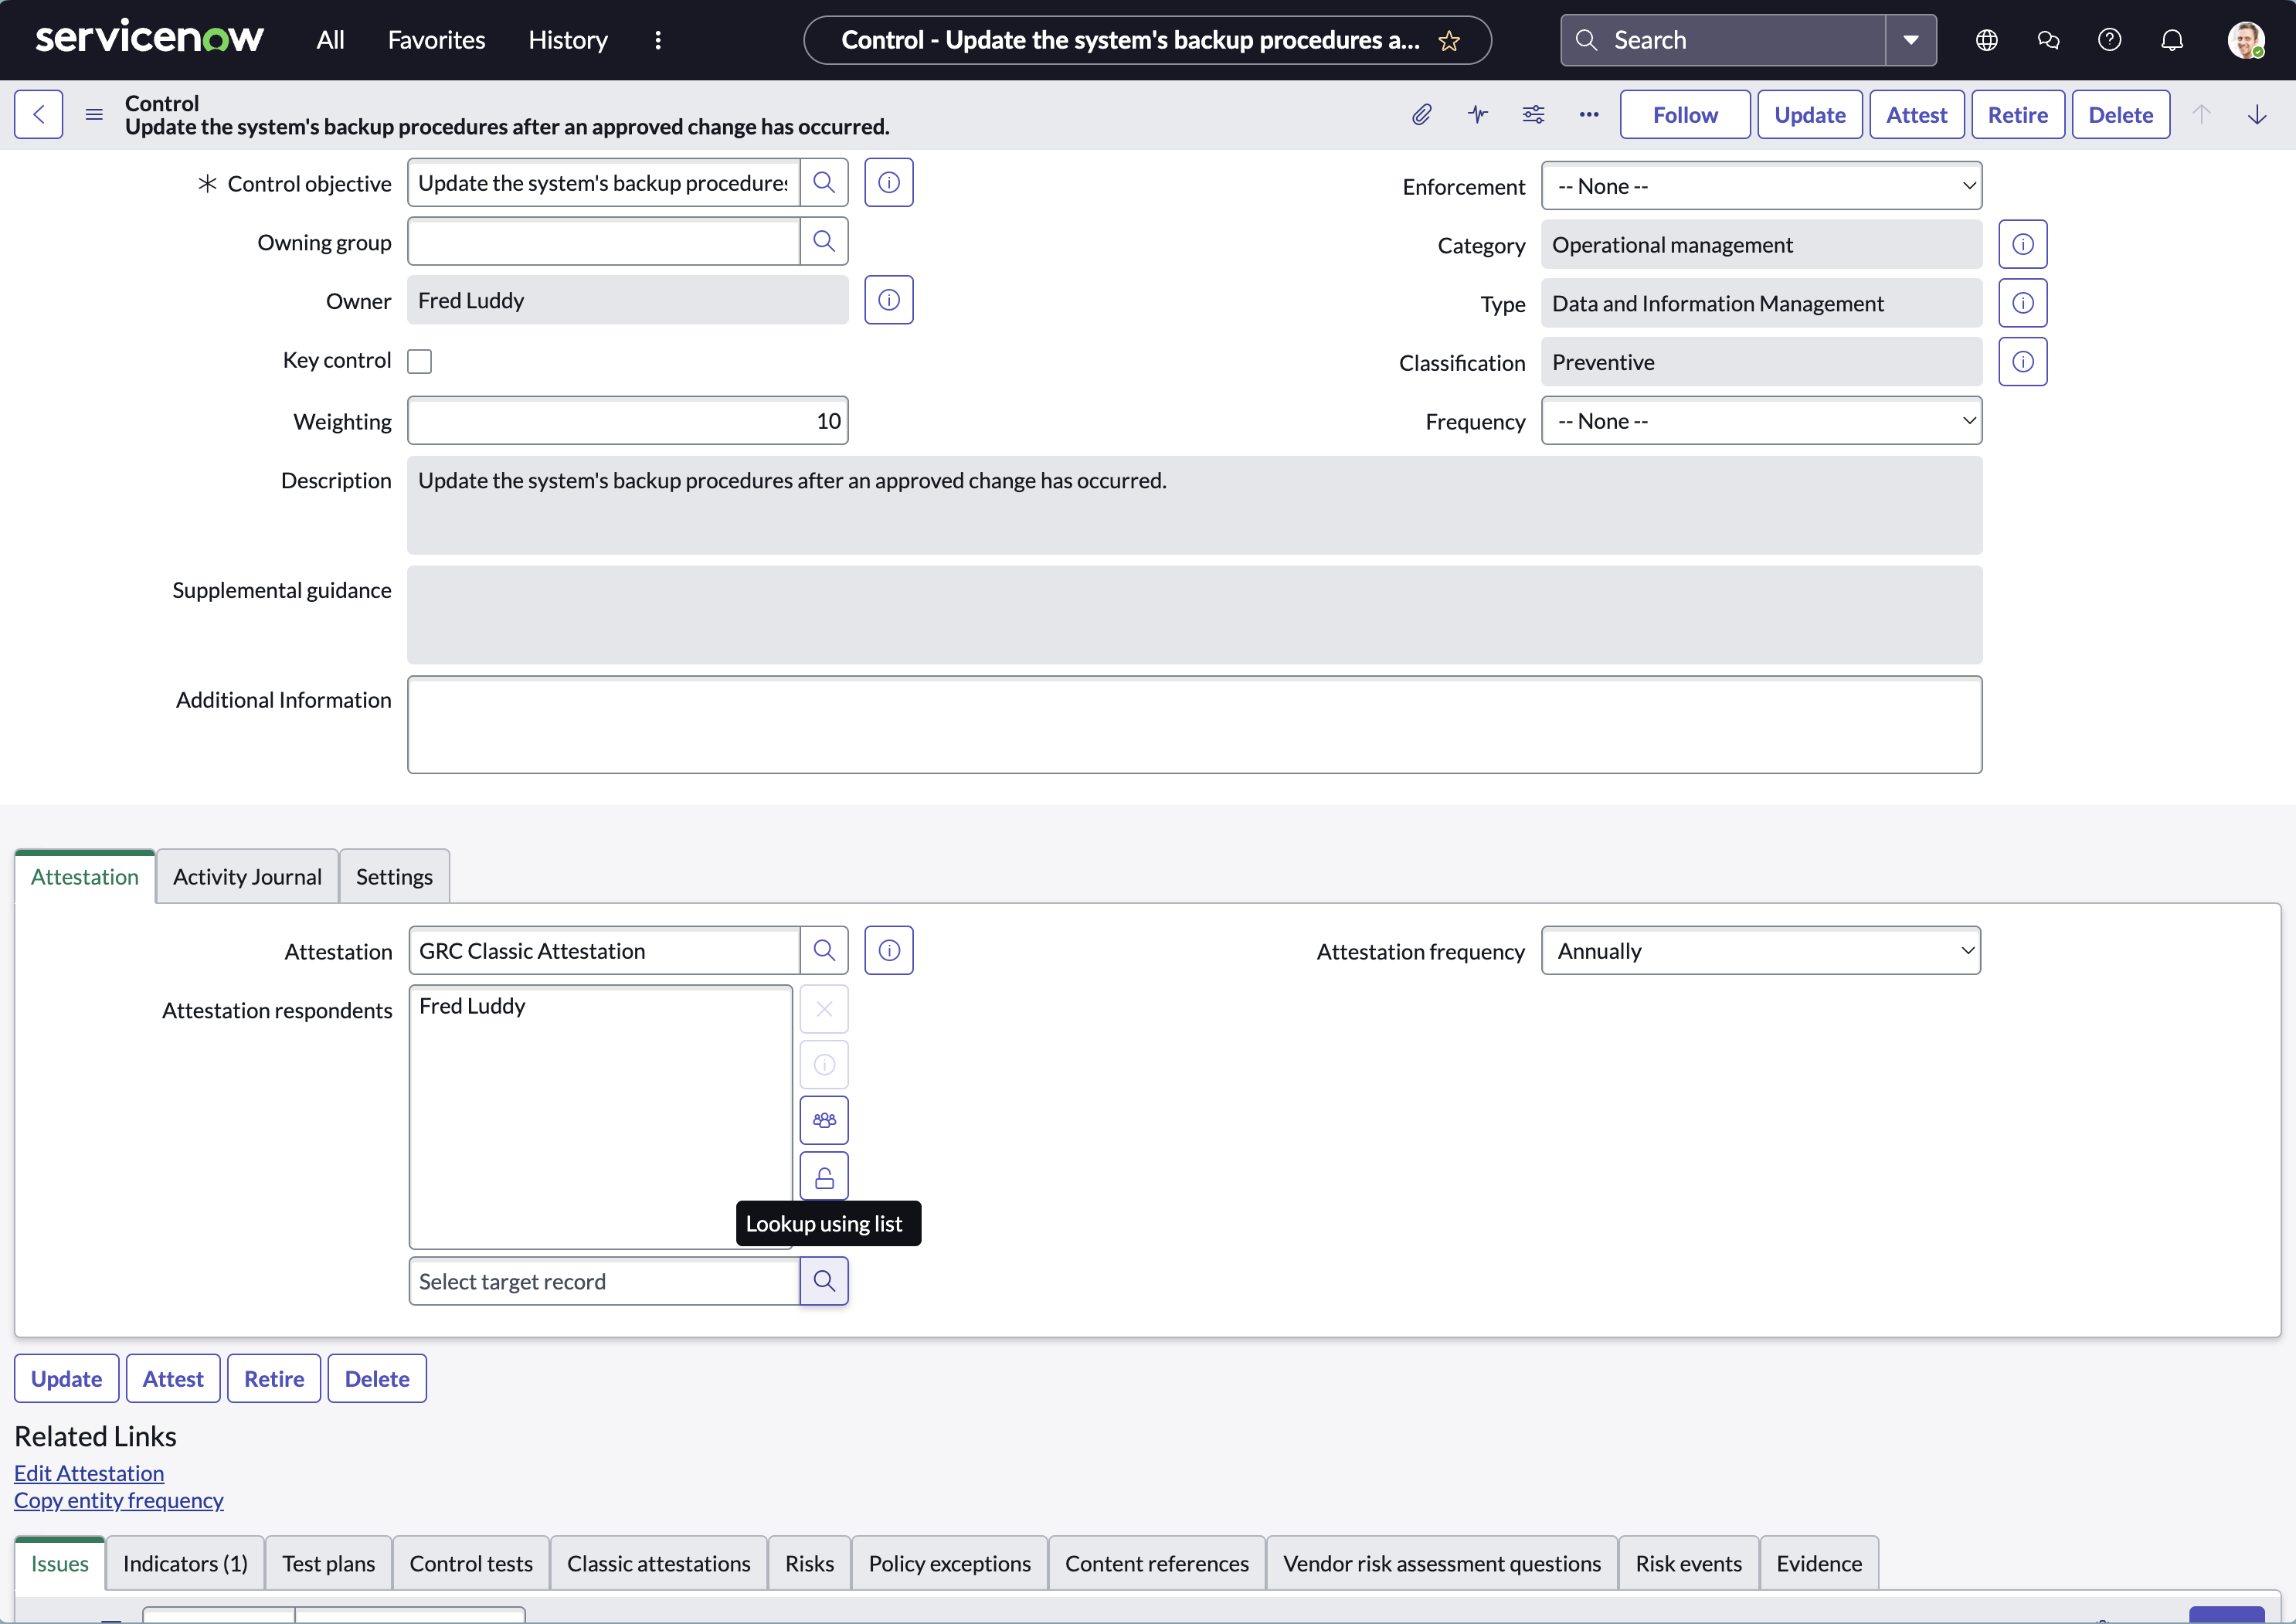The width and height of the screenshot is (2296, 1624).
Task: Open the activity stream pulse icon
Action: [1477, 115]
